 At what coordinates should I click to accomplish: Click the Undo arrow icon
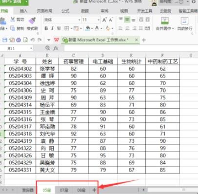(x=33, y=40)
